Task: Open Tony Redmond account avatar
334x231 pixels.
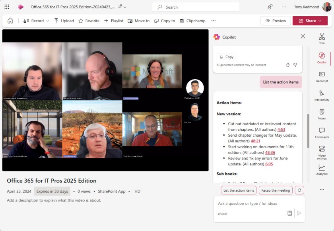Action: tap(327, 7)
